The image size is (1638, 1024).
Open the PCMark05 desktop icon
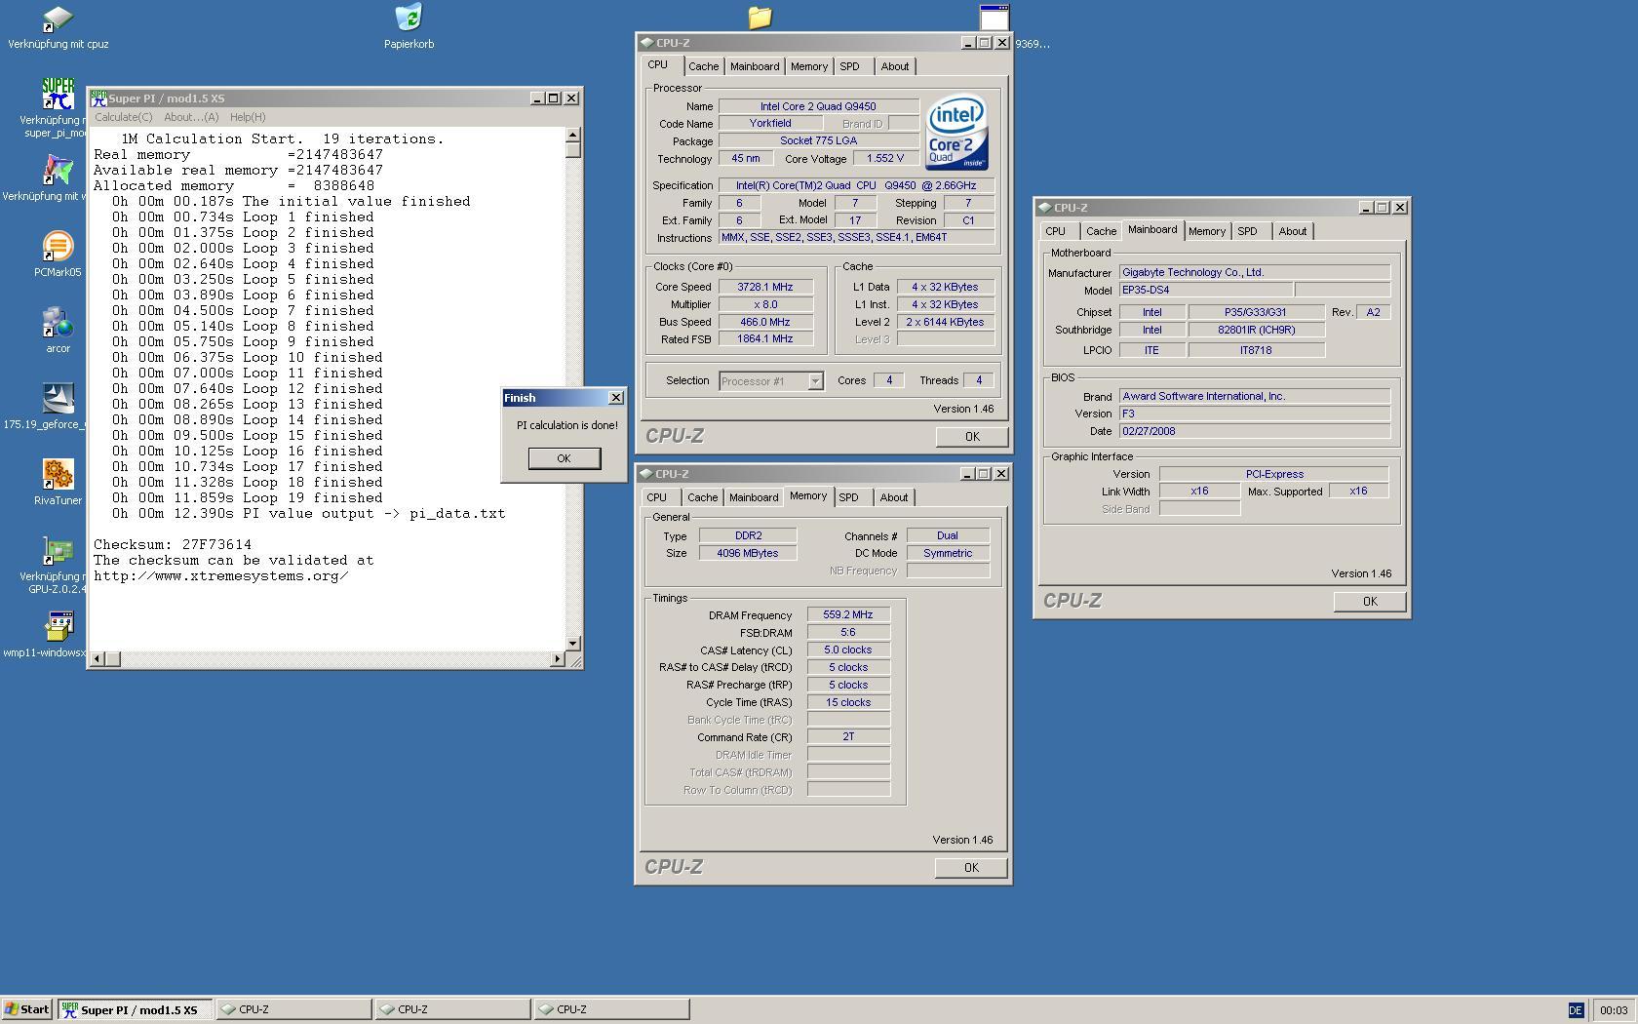58,247
